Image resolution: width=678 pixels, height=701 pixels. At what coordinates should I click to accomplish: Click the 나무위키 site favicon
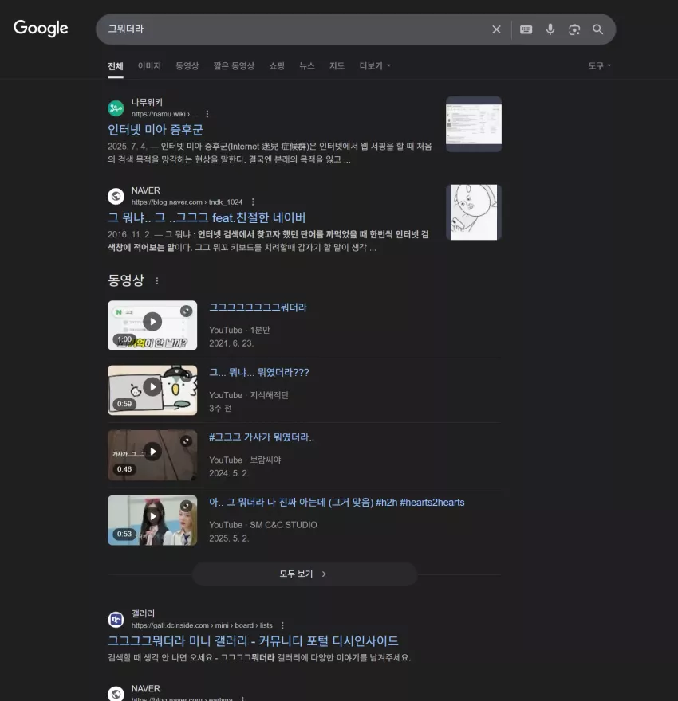pos(116,108)
